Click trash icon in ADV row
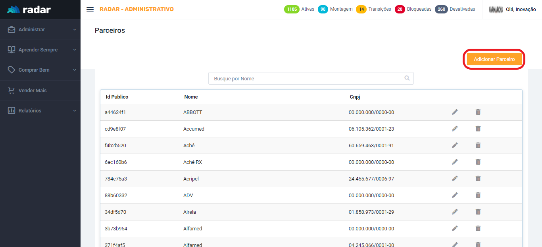The image size is (542, 247). 478,195
